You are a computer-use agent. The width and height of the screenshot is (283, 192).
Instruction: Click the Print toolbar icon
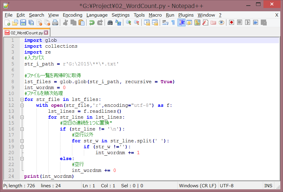coord(55,23)
